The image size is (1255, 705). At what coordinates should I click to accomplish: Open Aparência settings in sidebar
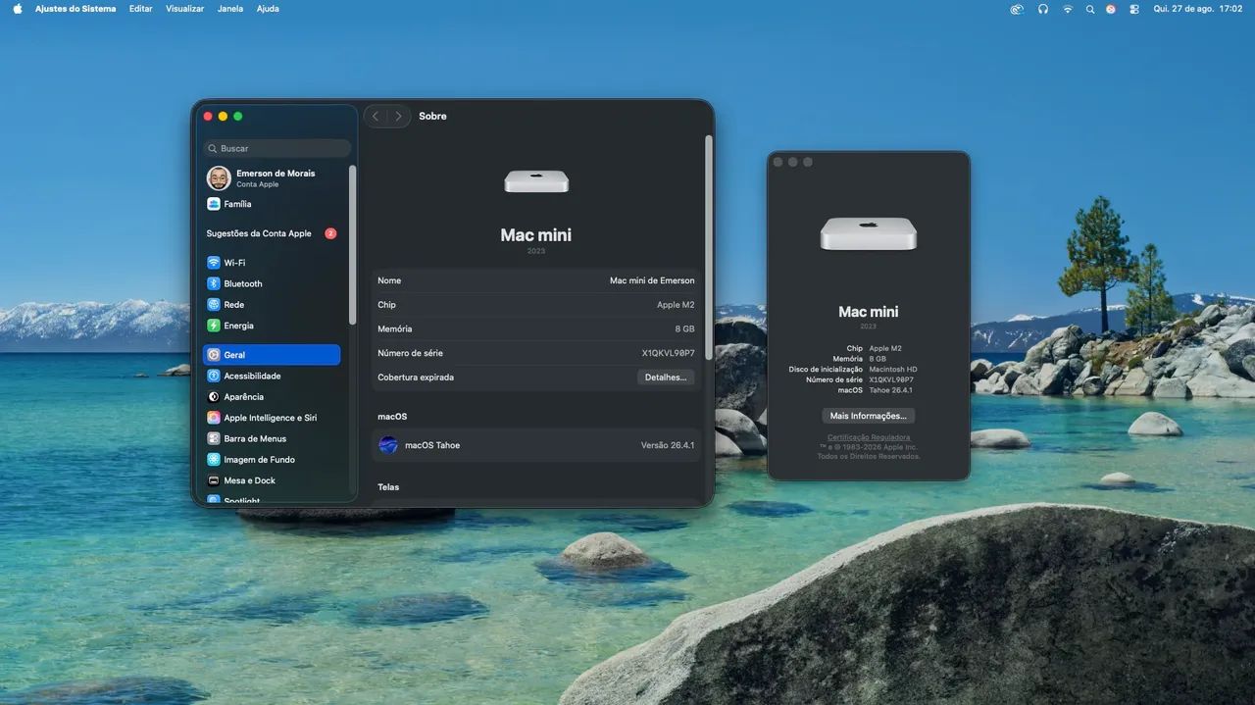(272, 397)
